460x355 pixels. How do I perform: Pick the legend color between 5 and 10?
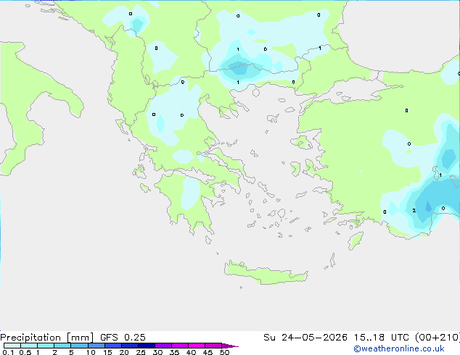(x=79, y=346)
